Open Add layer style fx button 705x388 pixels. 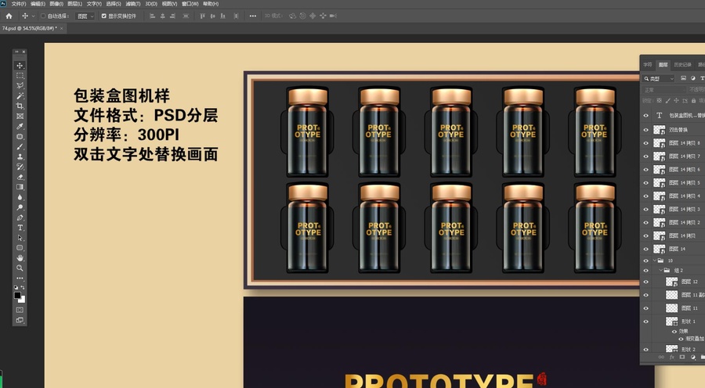(x=672, y=357)
